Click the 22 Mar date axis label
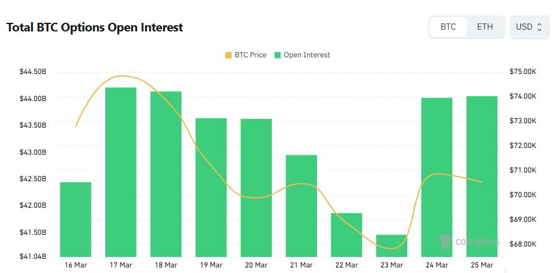The width and height of the screenshot is (553, 273). point(346,265)
